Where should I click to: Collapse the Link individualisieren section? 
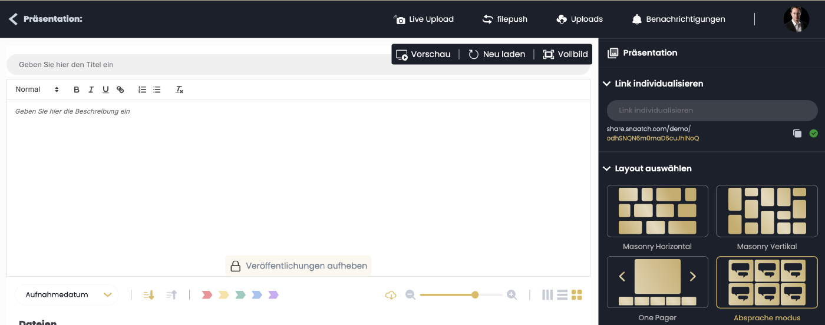[x=606, y=84]
